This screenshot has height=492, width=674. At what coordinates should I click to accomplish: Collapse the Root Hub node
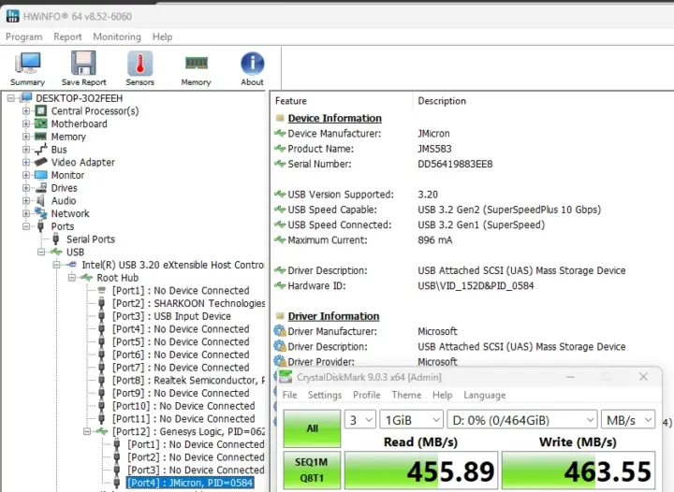click(x=72, y=278)
